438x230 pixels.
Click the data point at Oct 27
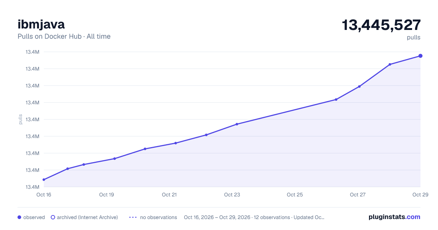coord(359,87)
